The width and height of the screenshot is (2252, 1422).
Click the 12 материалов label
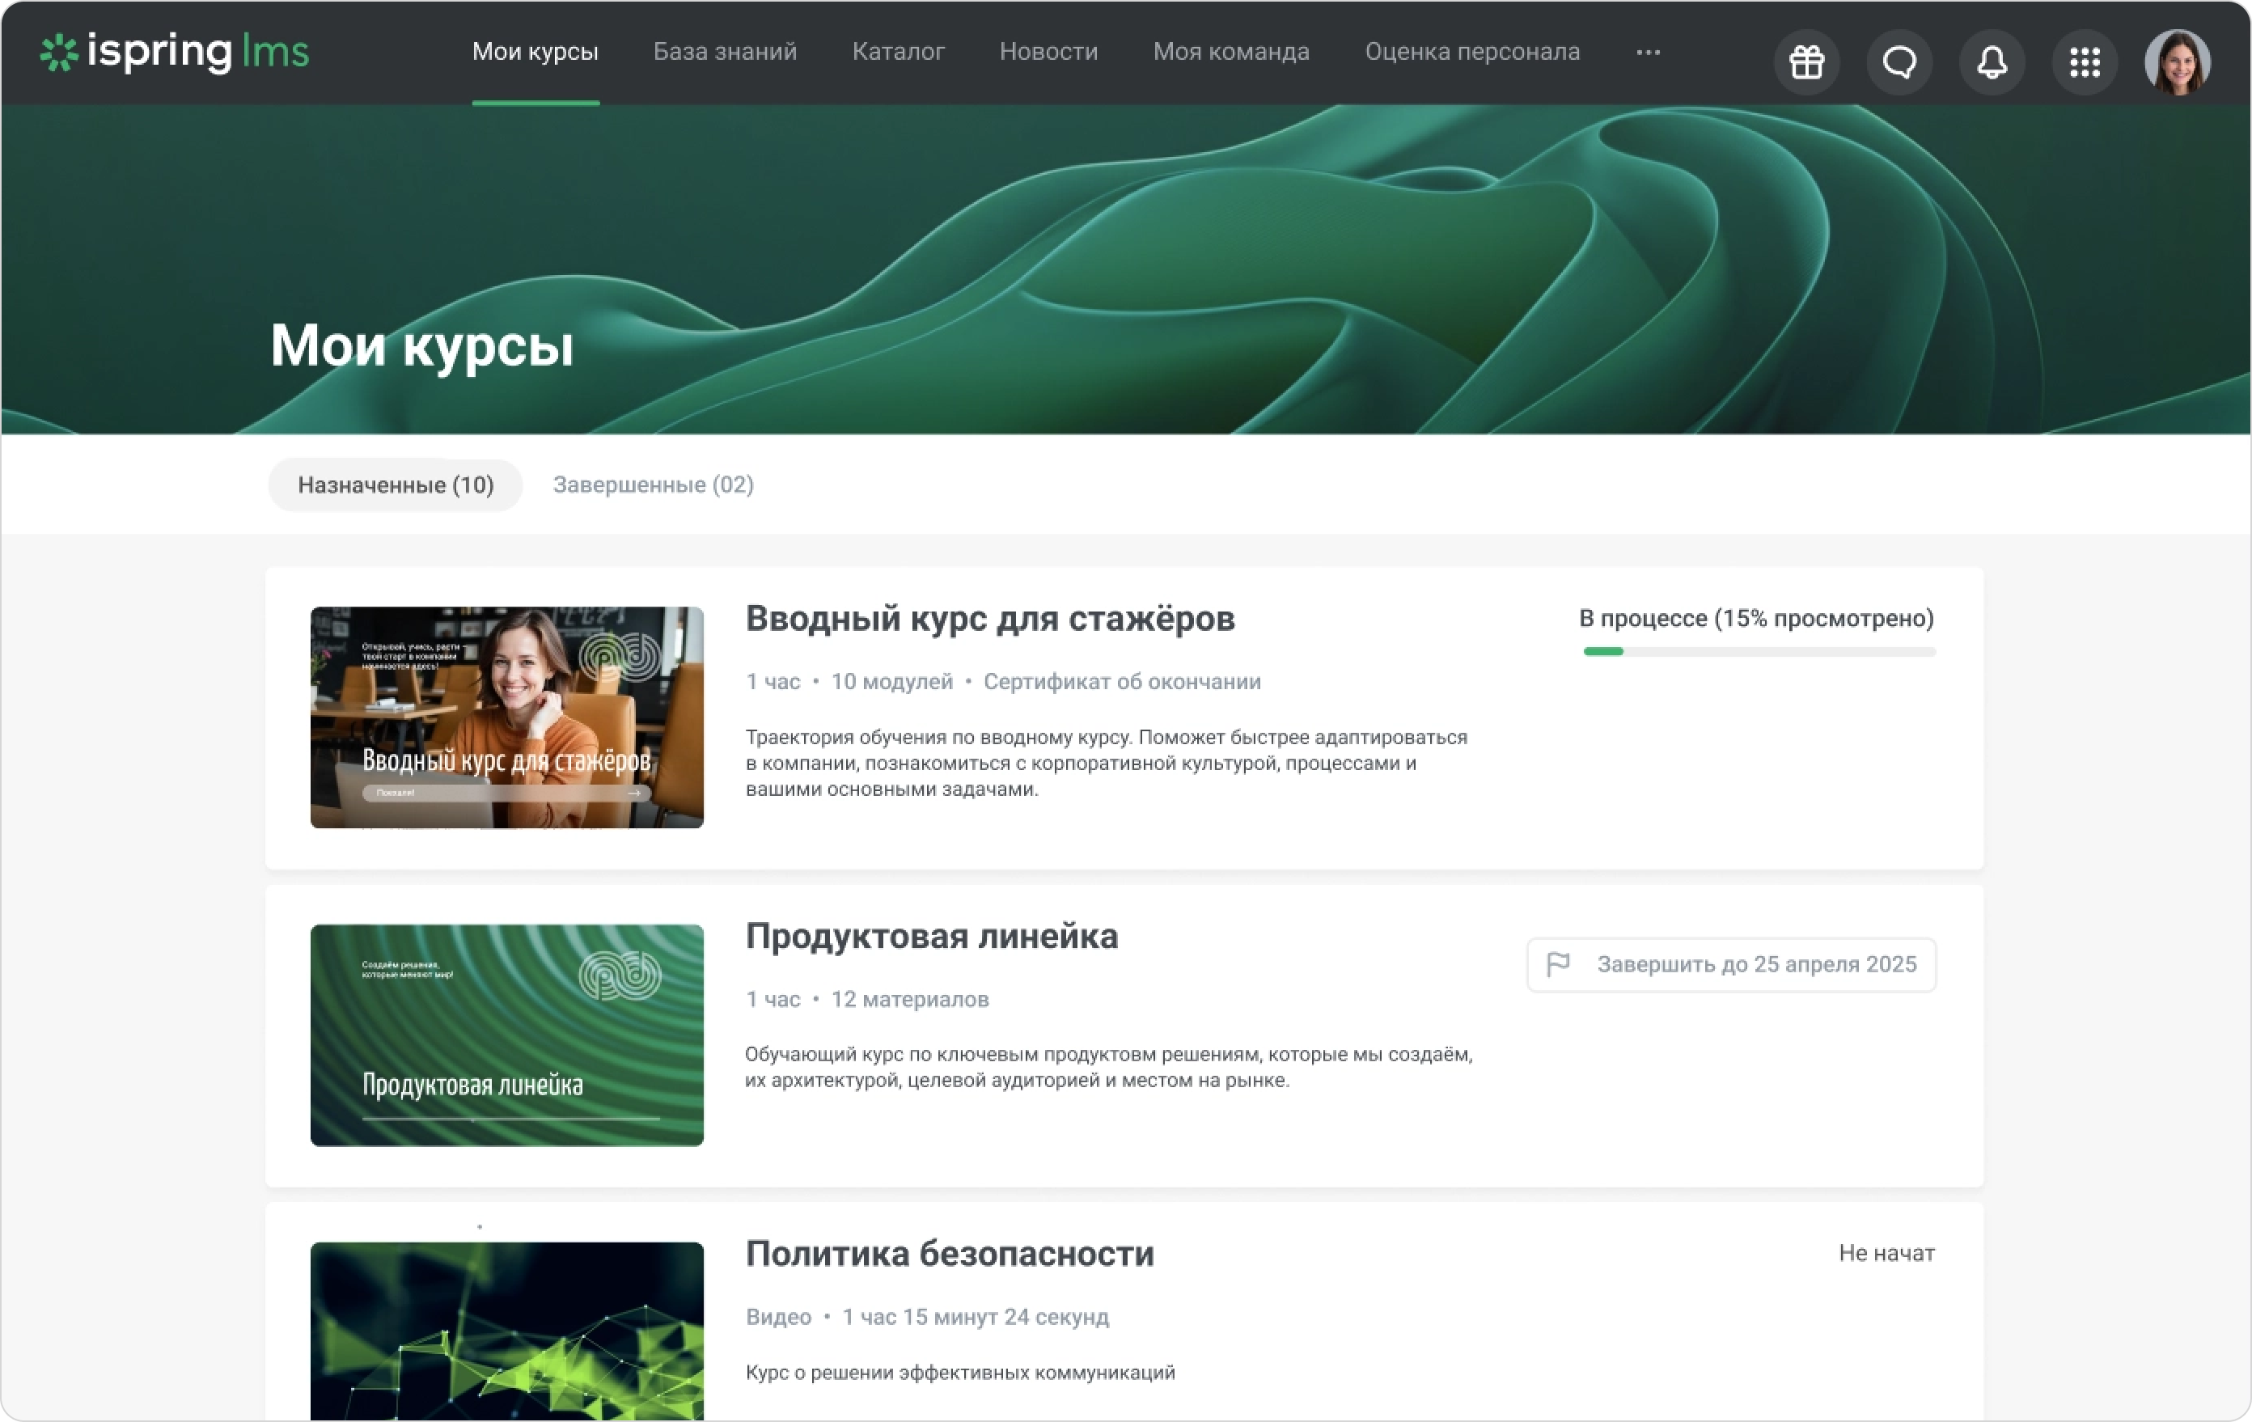click(x=910, y=1000)
